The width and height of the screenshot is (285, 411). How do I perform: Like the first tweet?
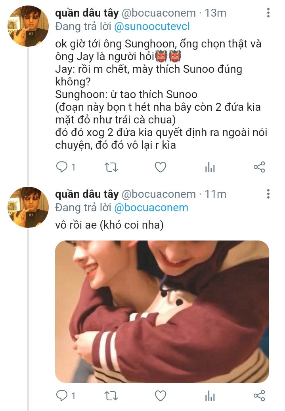pyautogui.click(x=160, y=167)
